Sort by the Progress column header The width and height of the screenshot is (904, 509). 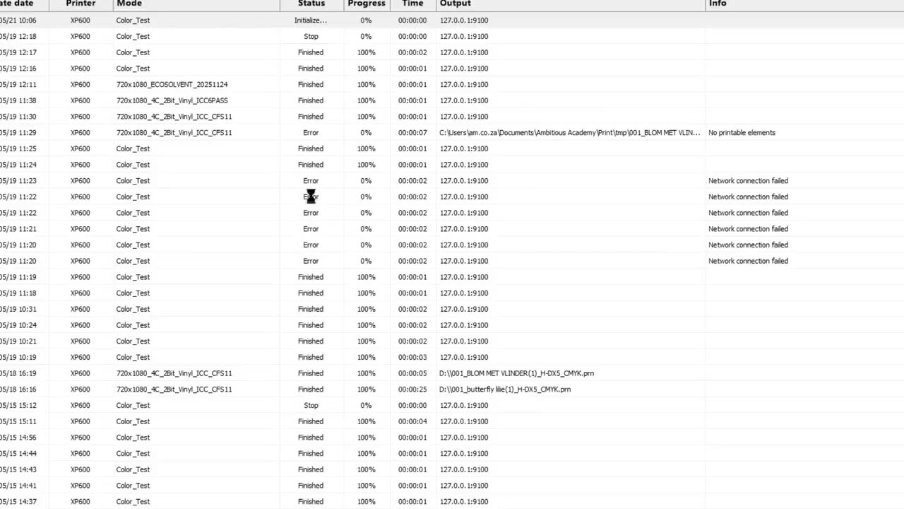pos(367,4)
